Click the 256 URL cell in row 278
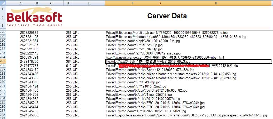This screenshot has height=119, width=273. [x=73, y=33]
